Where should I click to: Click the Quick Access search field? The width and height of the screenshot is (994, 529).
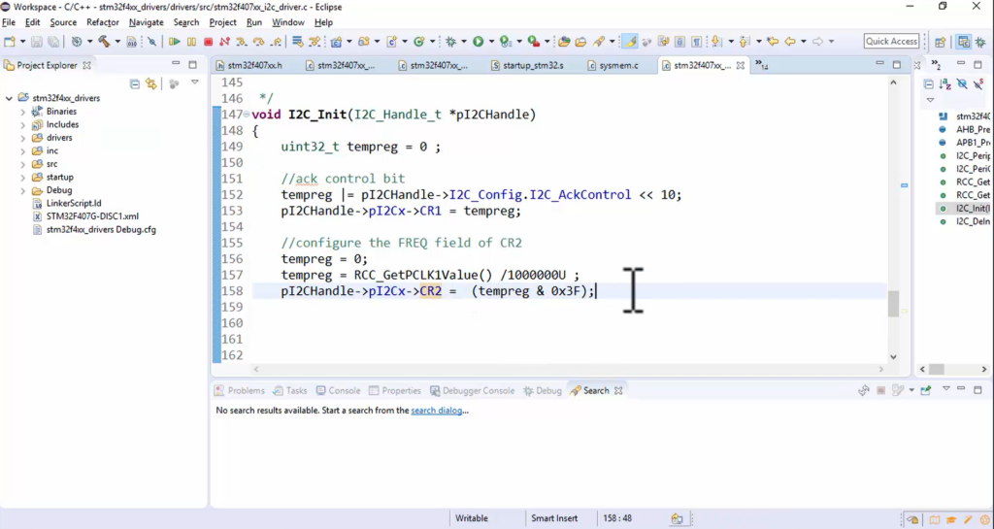click(891, 42)
